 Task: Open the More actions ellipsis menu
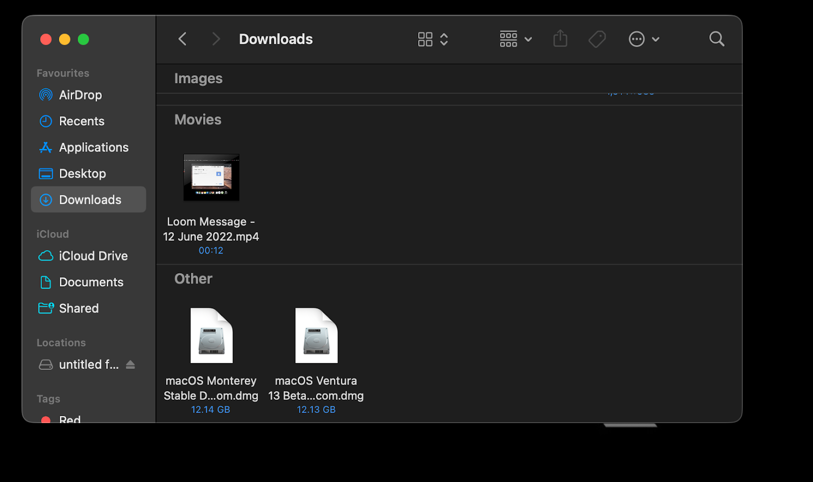[x=644, y=39]
